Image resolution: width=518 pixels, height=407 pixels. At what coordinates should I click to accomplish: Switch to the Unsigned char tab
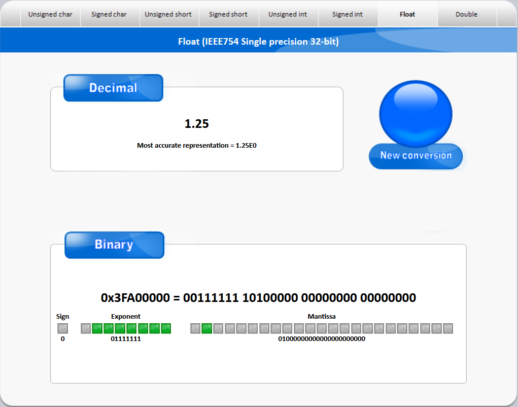50,14
